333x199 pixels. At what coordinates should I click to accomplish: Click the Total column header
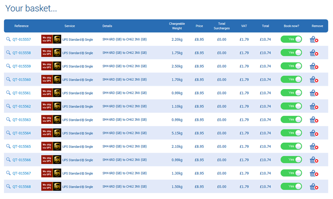[265, 26]
